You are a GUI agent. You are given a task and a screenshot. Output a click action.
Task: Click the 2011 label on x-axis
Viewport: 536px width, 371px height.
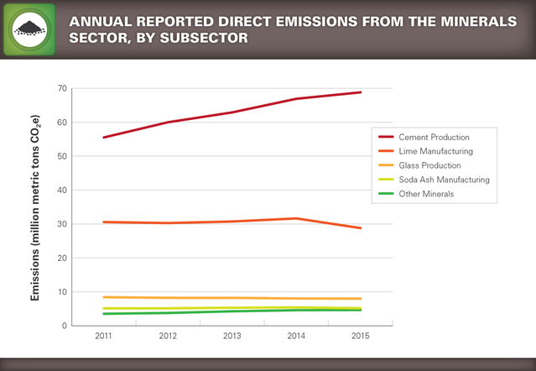[x=103, y=337]
